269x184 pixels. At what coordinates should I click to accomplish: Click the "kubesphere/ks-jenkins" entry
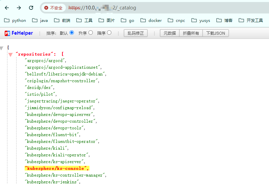[53, 182]
